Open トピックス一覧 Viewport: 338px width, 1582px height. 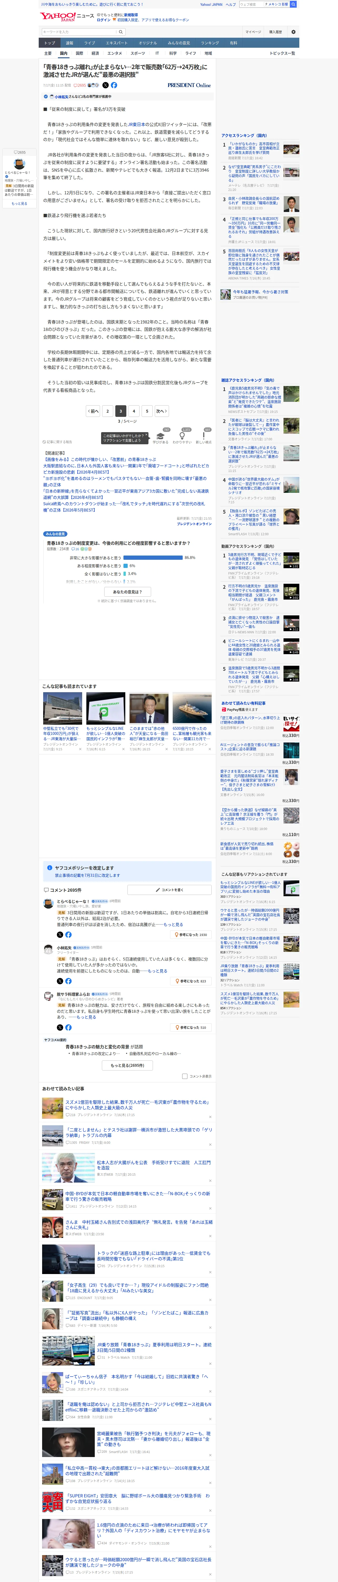tap(282, 54)
